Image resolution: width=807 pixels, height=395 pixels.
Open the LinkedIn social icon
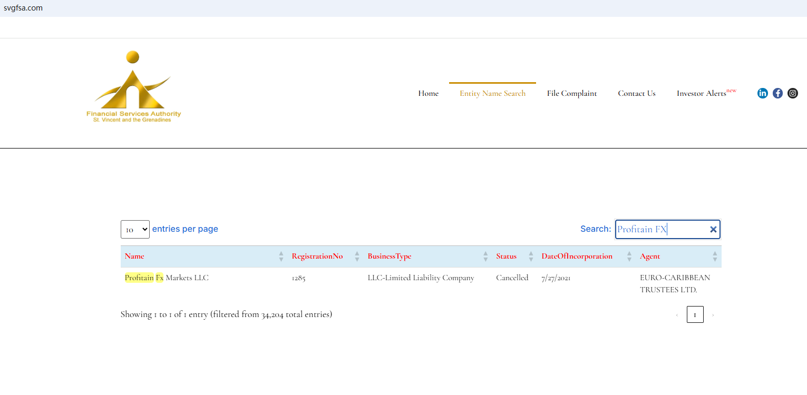click(x=762, y=93)
